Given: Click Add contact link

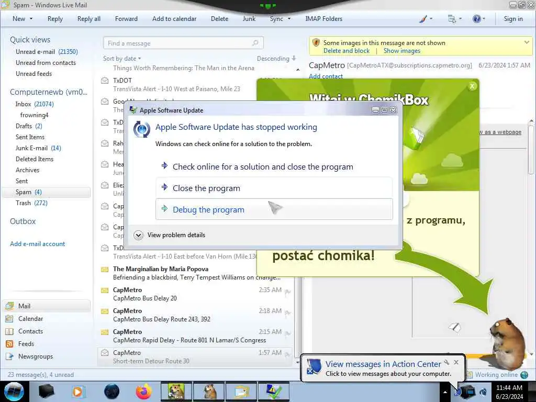Looking at the screenshot, I should [326, 76].
